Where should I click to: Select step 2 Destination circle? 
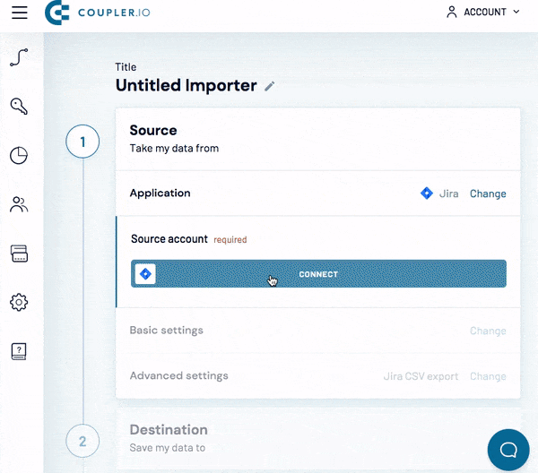click(x=82, y=441)
